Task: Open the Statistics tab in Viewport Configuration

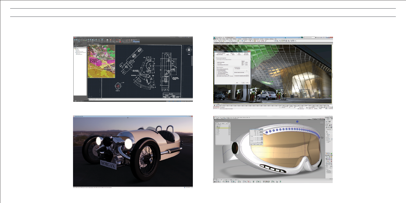Action: tap(233, 55)
